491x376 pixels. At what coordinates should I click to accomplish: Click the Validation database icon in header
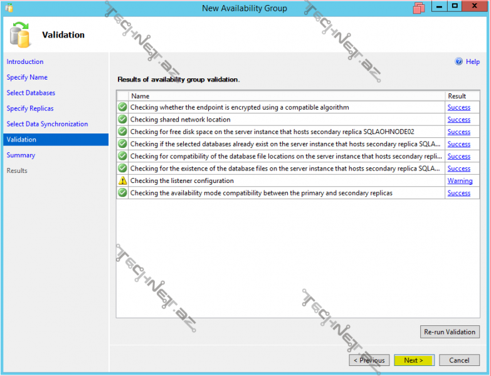coord(21,34)
